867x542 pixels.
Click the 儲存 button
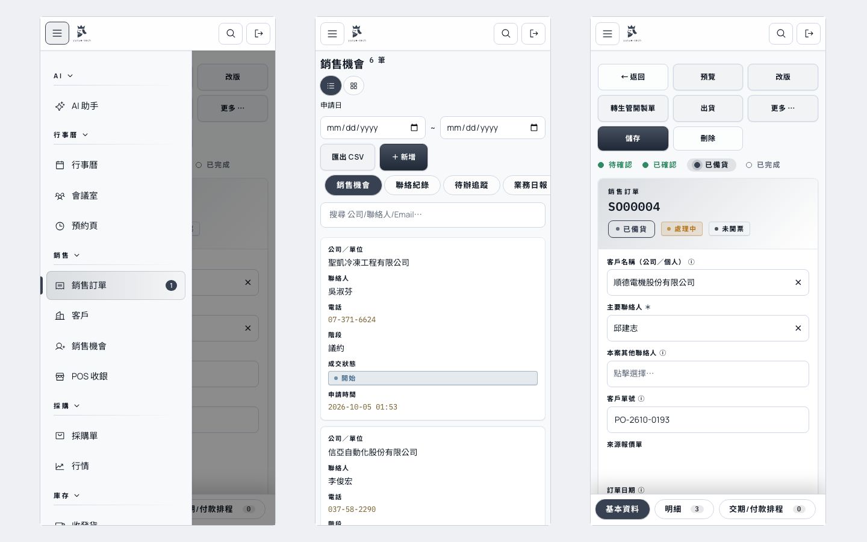pos(633,139)
